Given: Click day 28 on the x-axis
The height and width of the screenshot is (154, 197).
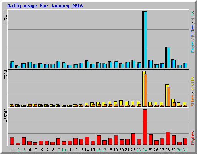Looking at the screenshot, I should click(x=167, y=150).
